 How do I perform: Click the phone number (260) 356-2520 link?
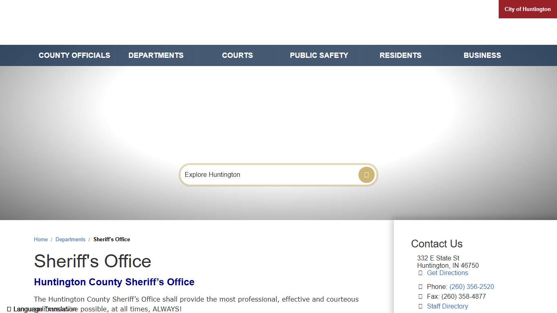(x=471, y=287)
